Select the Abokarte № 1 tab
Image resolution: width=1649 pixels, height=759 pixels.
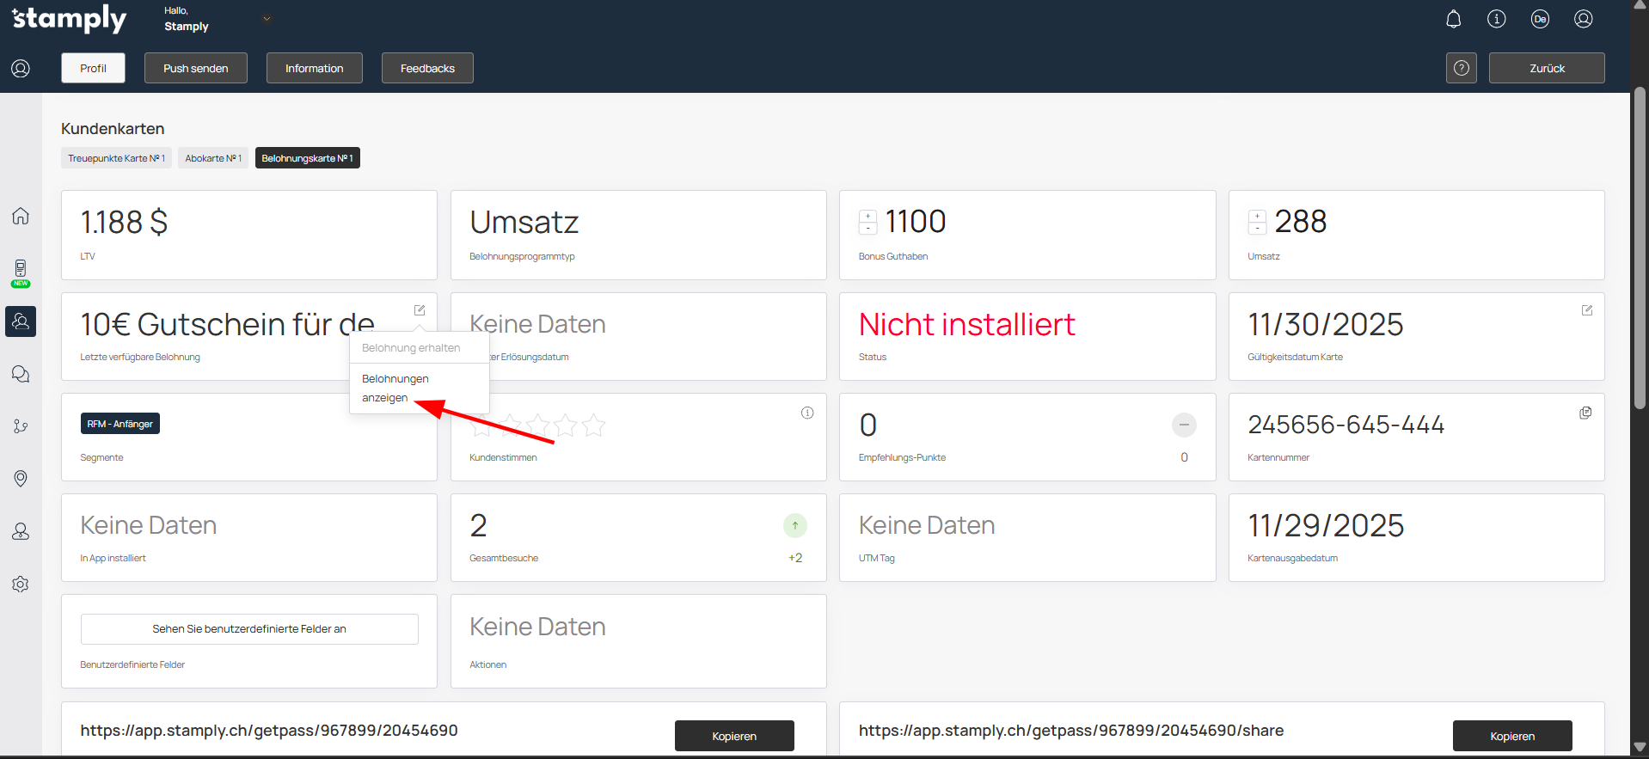point(213,158)
